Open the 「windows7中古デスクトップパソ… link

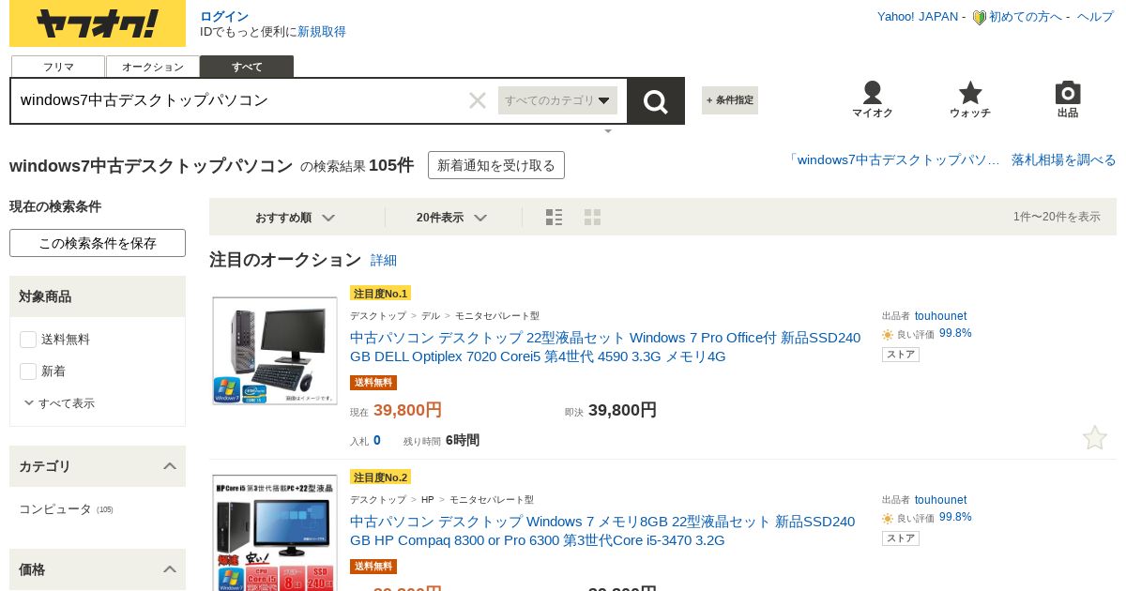[893, 159]
